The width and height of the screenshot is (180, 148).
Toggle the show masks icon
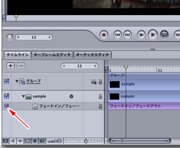pos(27,141)
